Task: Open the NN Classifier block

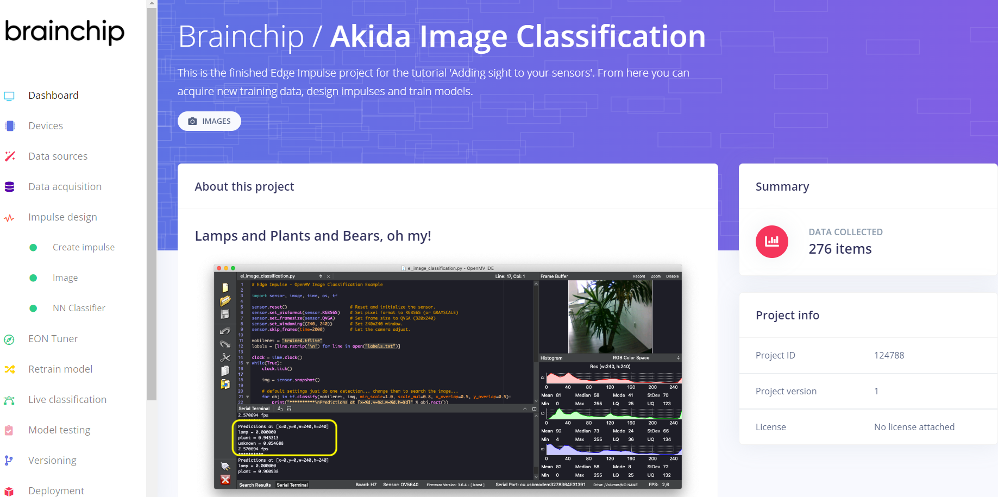Action: pyautogui.click(x=79, y=309)
